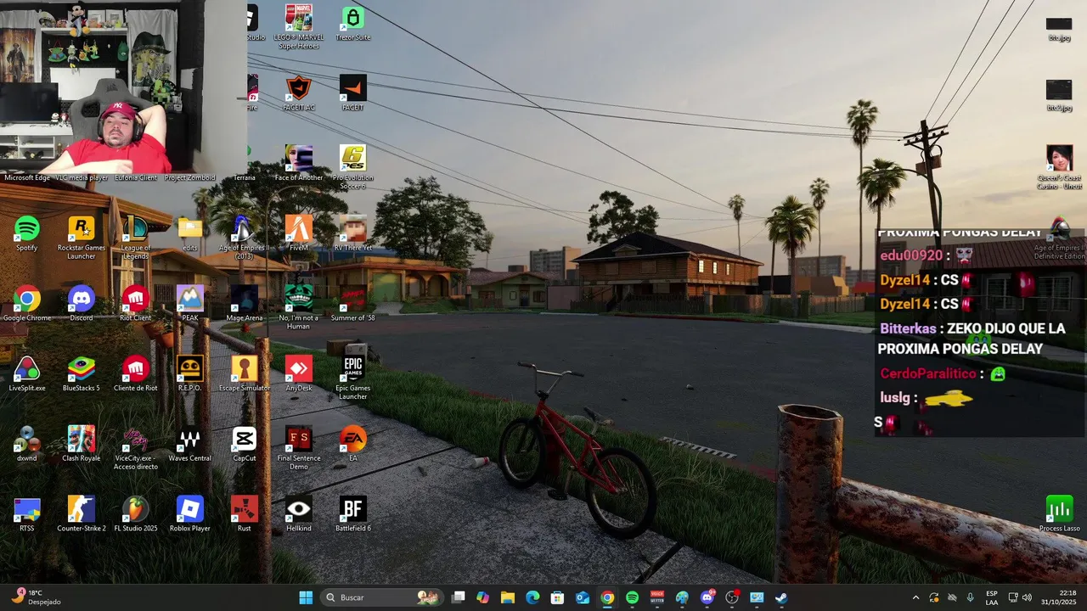Click the edu00920 chat username
Image resolution: width=1087 pixels, height=611 pixels.
(x=911, y=255)
